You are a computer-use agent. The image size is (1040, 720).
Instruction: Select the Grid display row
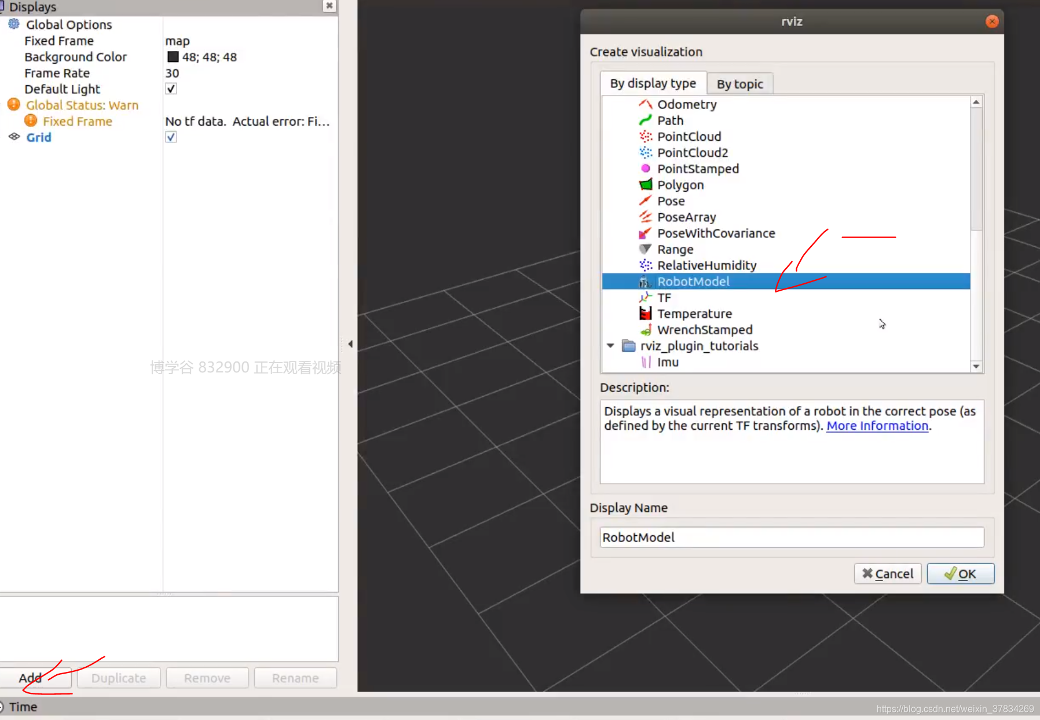point(169,137)
